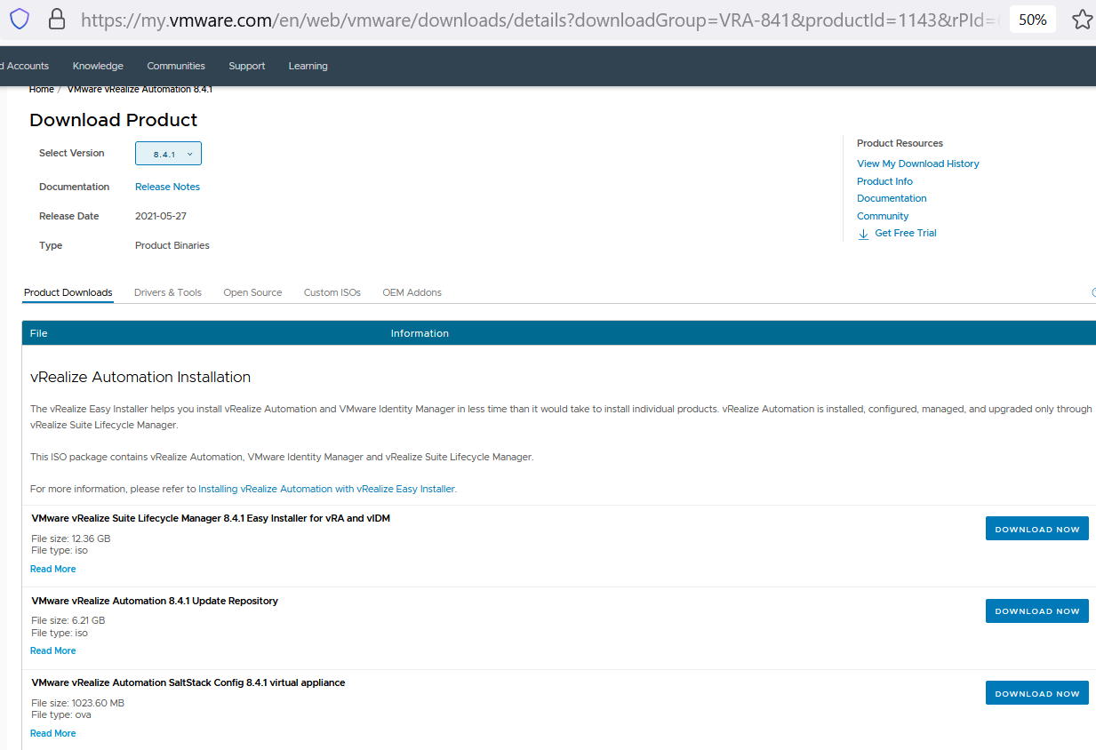Open the Release Notes link
The width and height of the screenshot is (1096, 750).
167,187
